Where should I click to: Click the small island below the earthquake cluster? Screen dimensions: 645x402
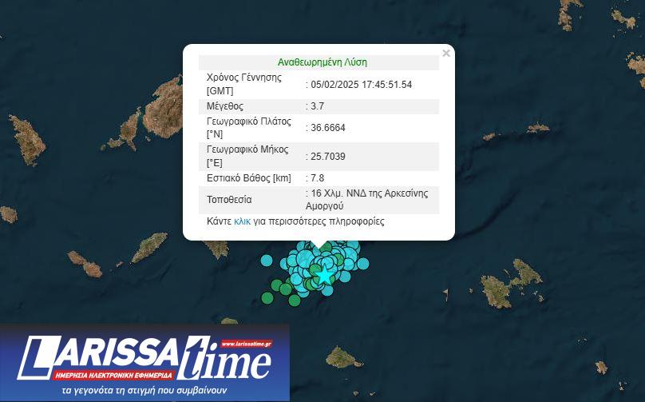tap(344, 356)
